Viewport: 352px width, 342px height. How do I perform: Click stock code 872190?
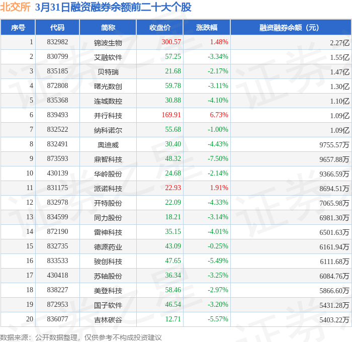click(x=57, y=232)
